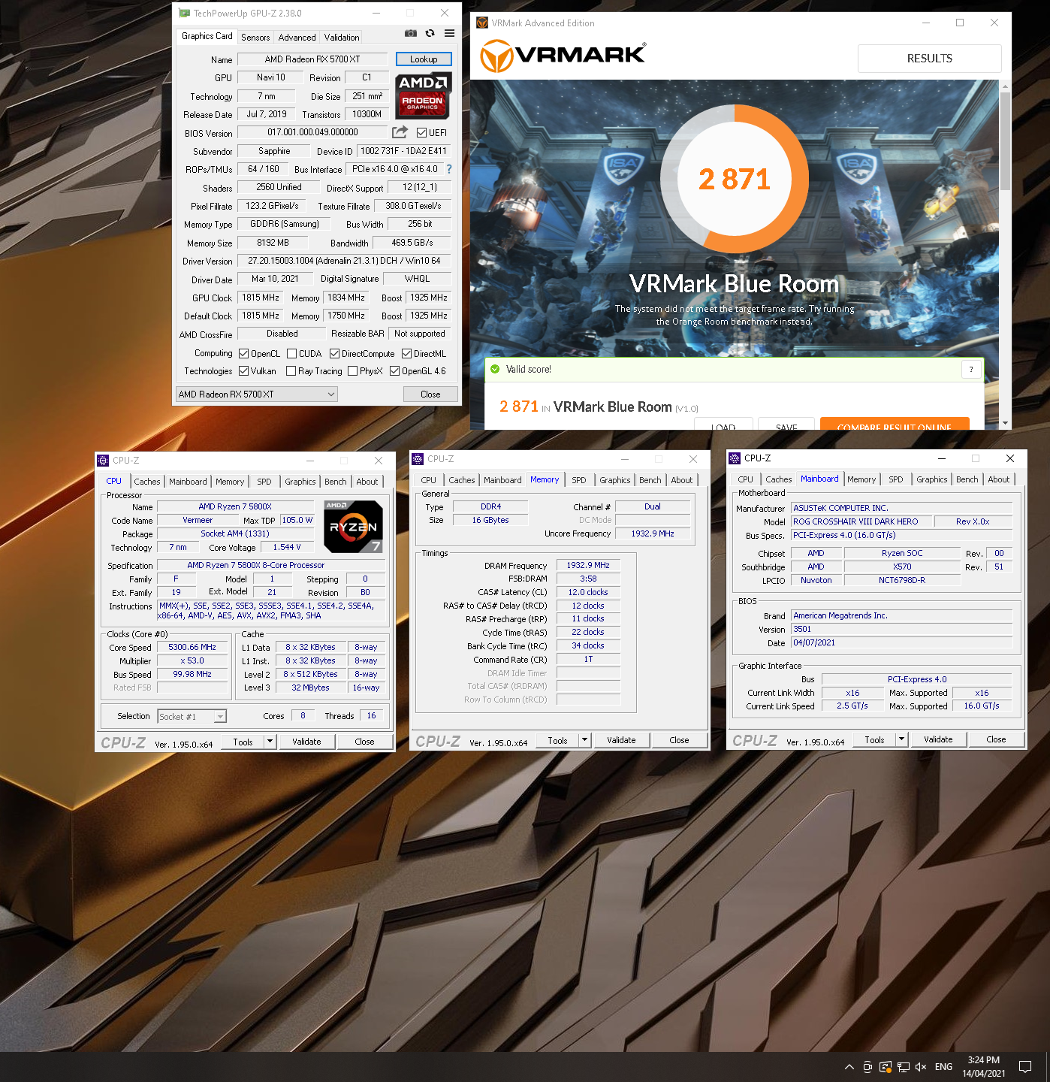Click the Show desktop sliver on taskbar
Viewport: 1050px width, 1082px height.
click(x=1047, y=1067)
